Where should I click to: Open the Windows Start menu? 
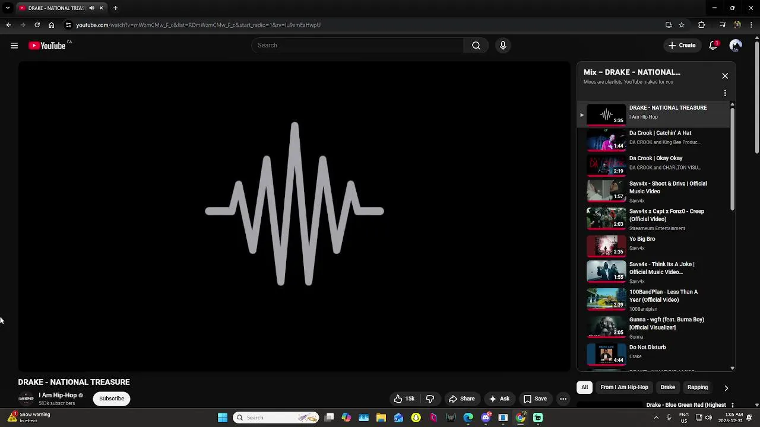coord(223,418)
